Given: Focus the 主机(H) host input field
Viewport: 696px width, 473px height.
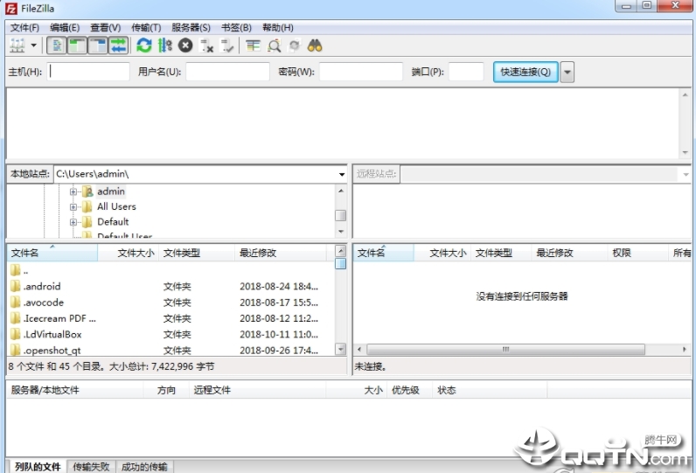Looking at the screenshot, I should [88, 72].
